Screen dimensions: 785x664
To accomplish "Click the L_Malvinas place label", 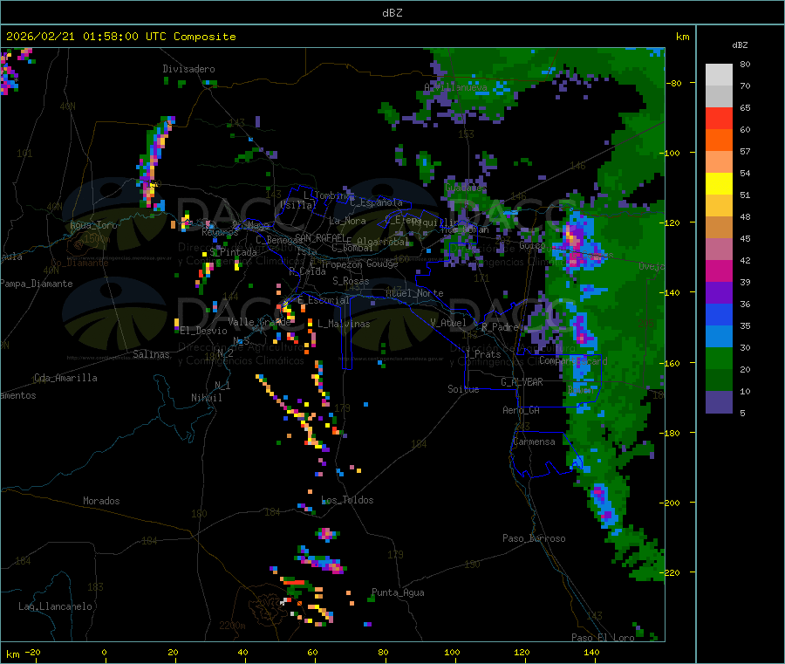I will pyautogui.click(x=344, y=324).
